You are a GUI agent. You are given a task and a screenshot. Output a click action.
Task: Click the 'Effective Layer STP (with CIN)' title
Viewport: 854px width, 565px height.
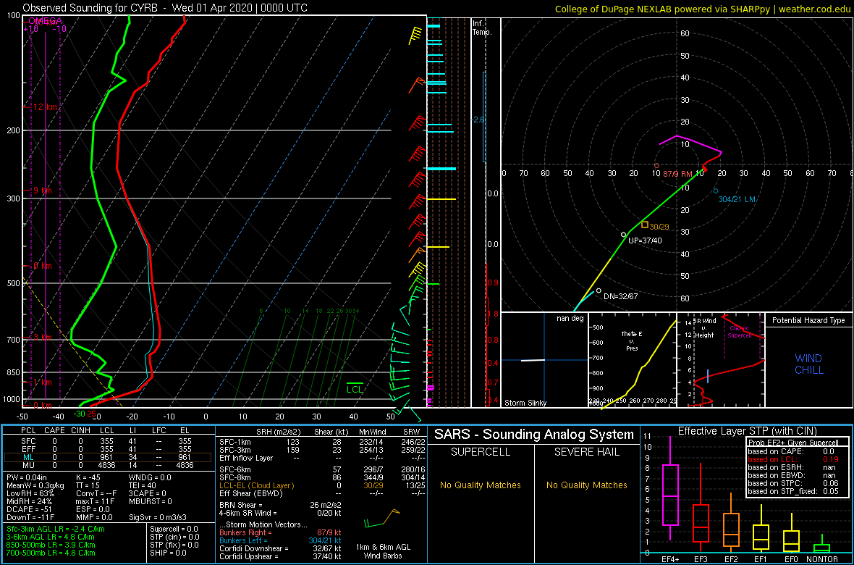pos(747,431)
